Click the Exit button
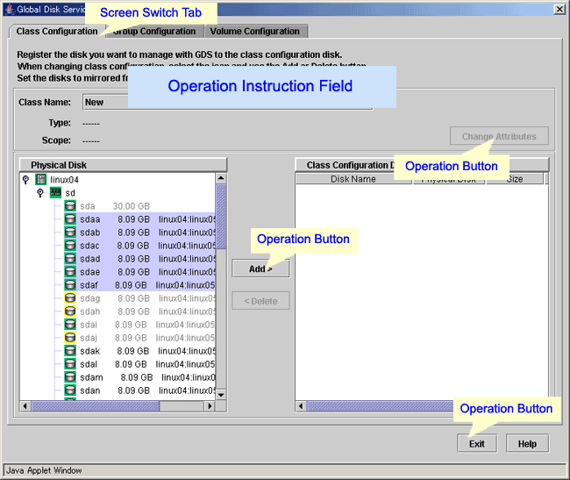The image size is (570, 480). (476, 444)
